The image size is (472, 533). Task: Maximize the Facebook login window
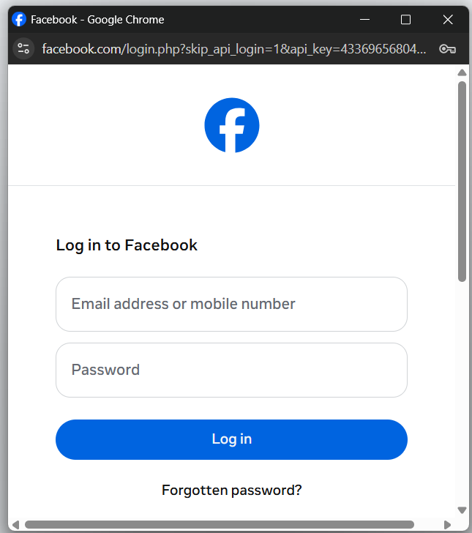click(x=406, y=20)
